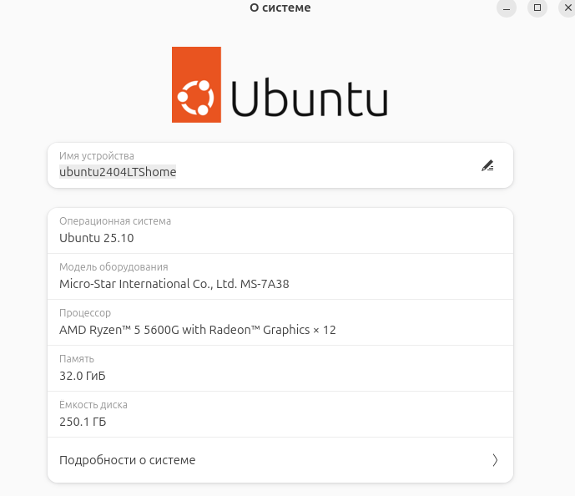This screenshot has width=575, height=496.
Task: Click the Емкость диска label
Action: [x=93, y=405]
